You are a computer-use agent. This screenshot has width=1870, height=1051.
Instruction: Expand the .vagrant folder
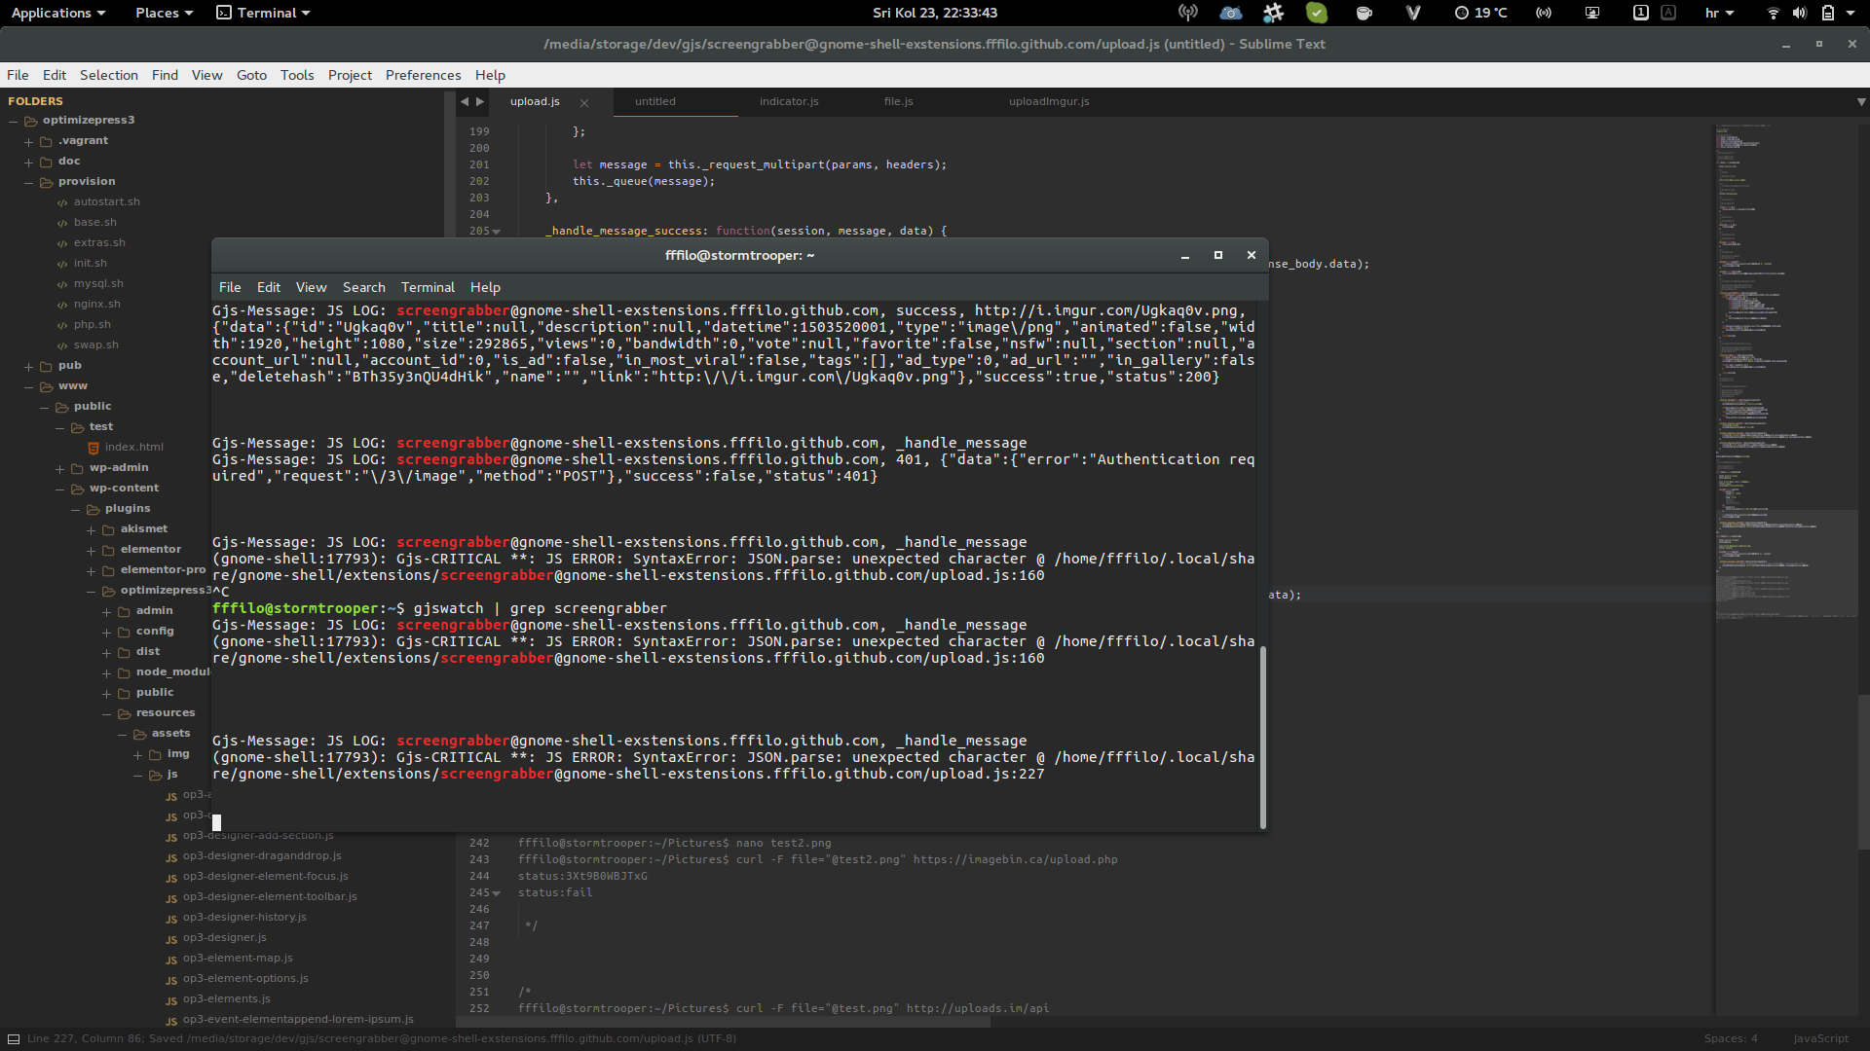click(29, 141)
